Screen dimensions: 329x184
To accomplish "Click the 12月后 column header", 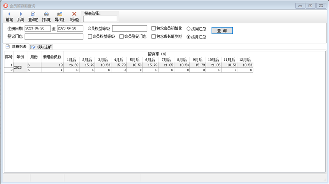I will point(245,60).
